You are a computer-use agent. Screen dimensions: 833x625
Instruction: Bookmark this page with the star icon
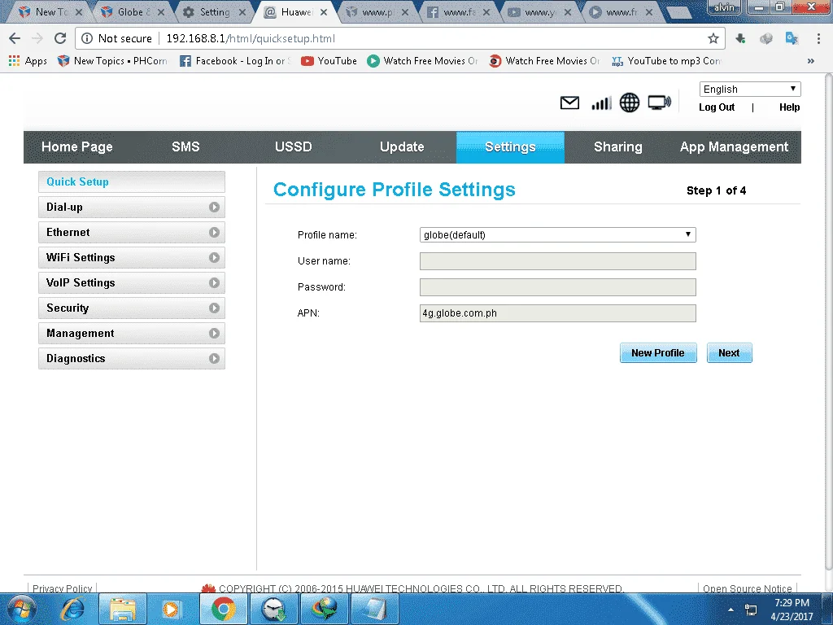(713, 38)
